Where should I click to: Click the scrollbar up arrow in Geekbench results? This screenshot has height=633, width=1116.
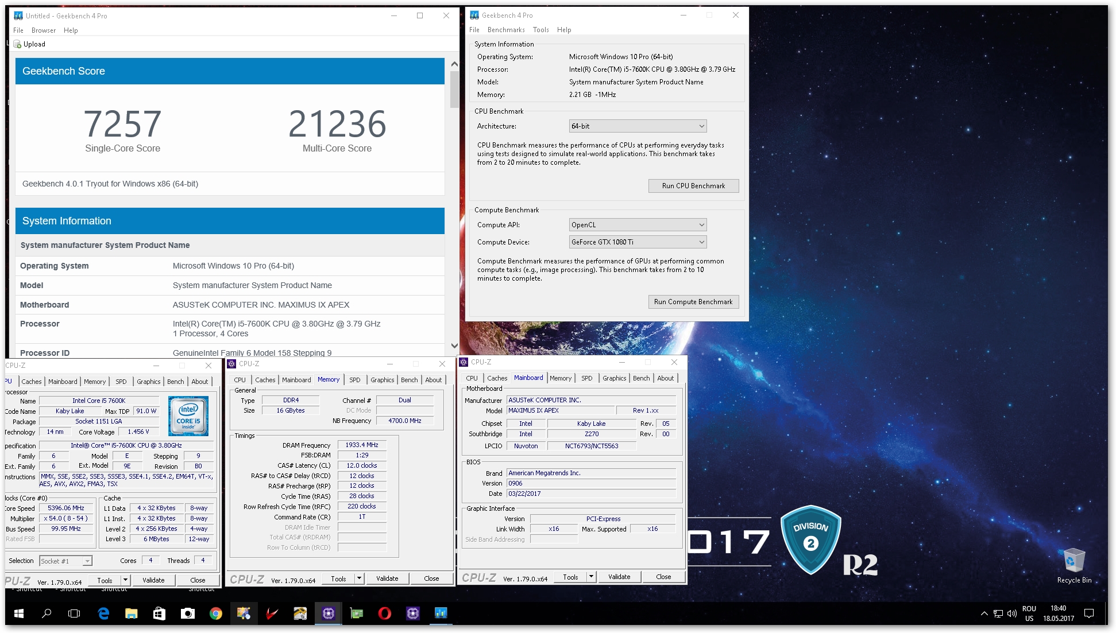454,64
